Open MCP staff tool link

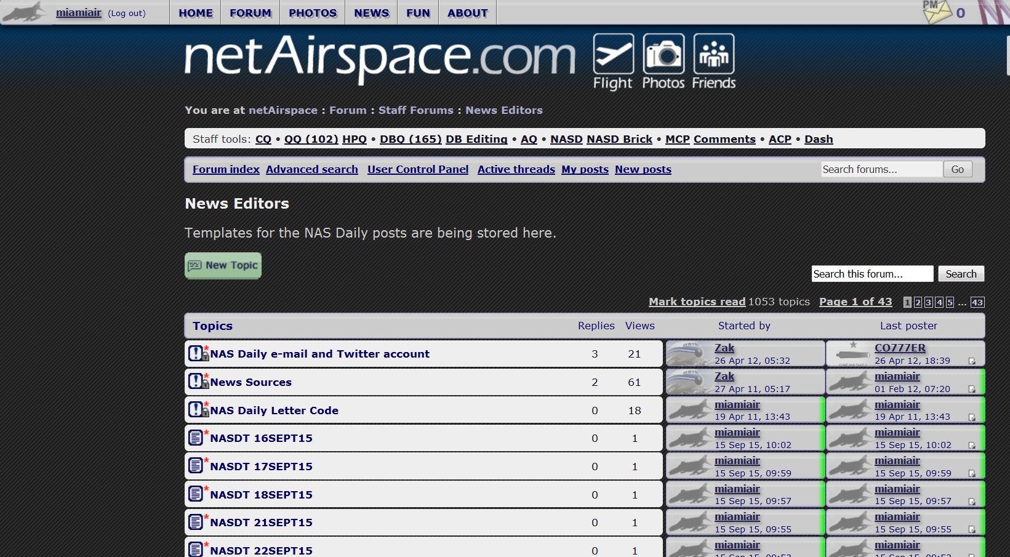(x=678, y=139)
